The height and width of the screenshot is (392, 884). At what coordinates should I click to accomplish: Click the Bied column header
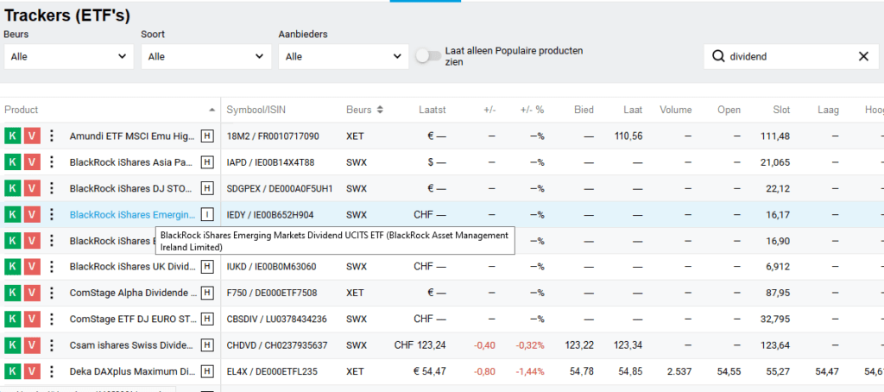point(584,110)
